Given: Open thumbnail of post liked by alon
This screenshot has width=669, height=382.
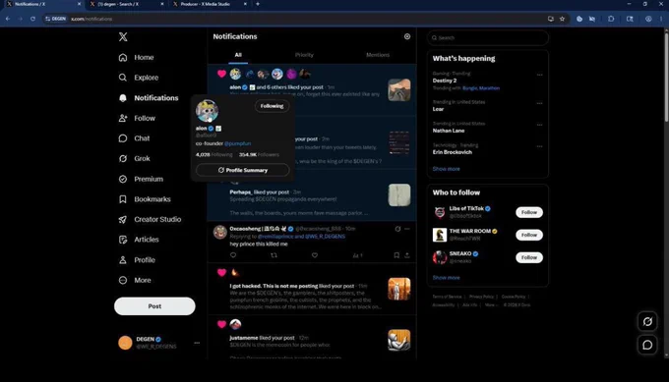Looking at the screenshot, I should pos(399,90).
